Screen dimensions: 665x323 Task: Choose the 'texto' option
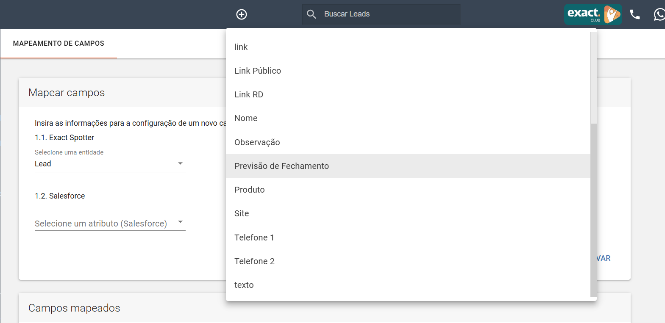pos(408,285)
